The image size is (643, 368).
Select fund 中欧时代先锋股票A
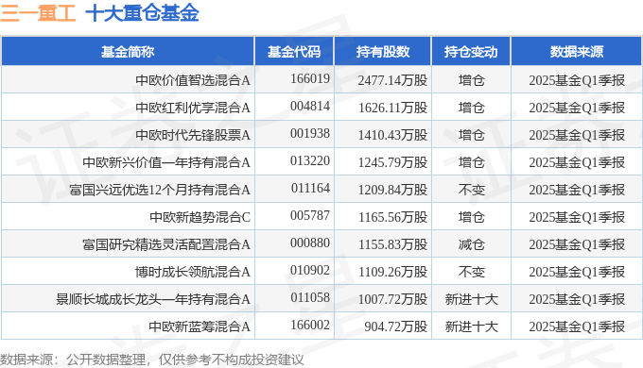coord(193,135)
